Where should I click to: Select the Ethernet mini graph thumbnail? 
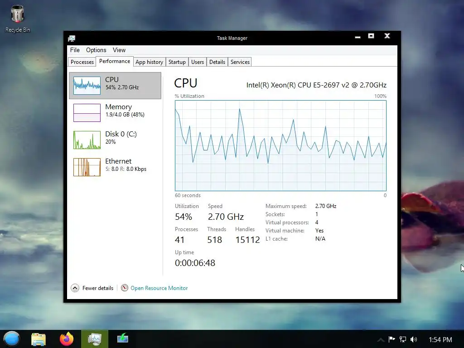87,167
